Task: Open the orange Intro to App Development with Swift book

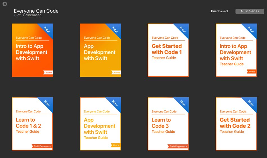Action: (x=32, y=50)
